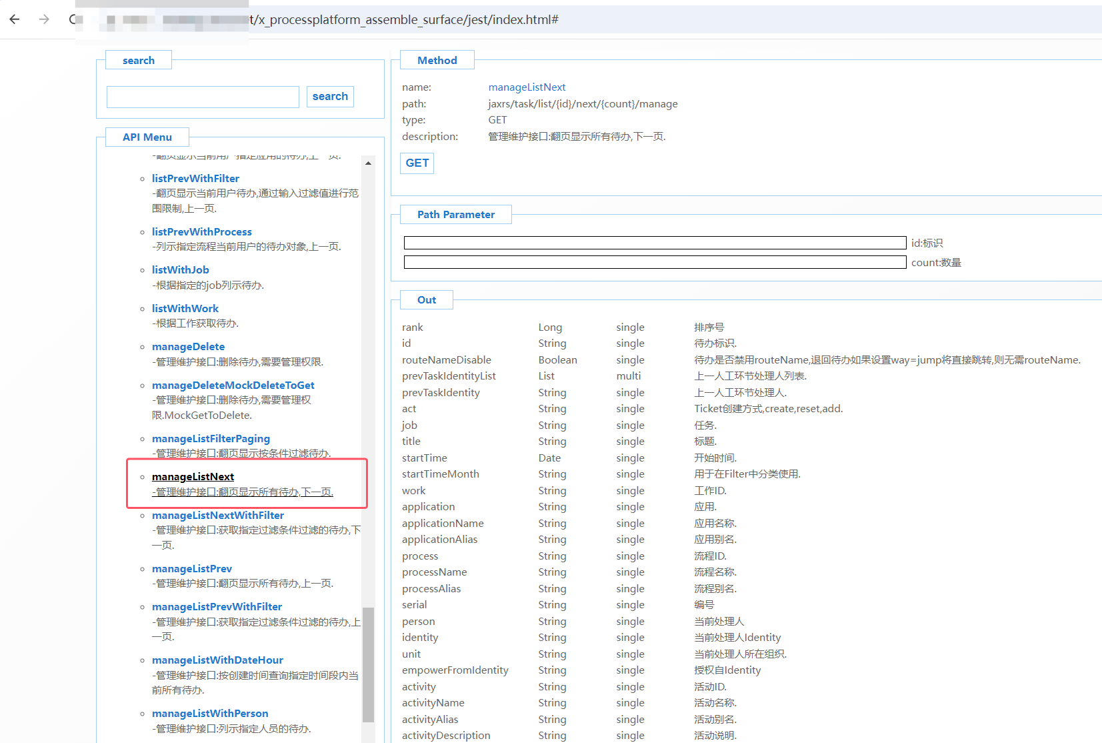Select listWithWork in the API menu
The height and width of the screenshot is (743, 1102).
[x=185, y=308]
